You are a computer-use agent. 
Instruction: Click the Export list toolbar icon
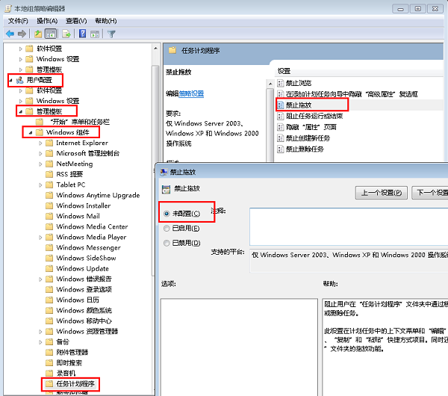[x=66, y=34]
